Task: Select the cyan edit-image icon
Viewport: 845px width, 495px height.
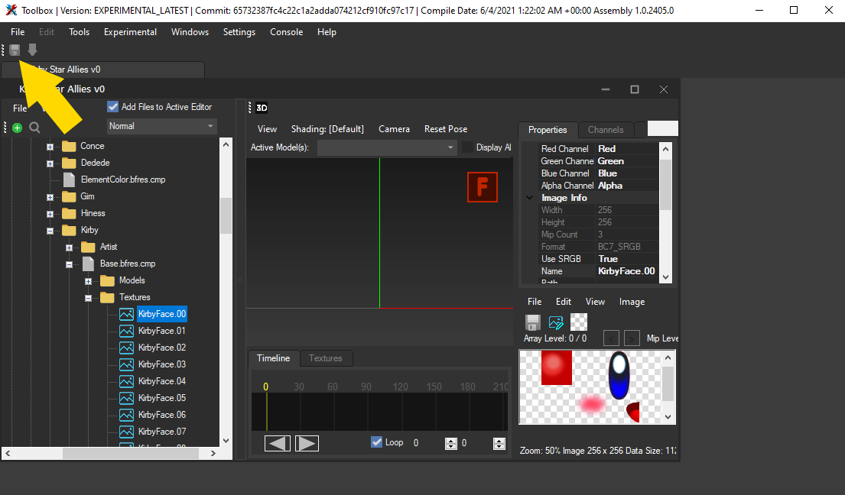Action: click(556, 323)
